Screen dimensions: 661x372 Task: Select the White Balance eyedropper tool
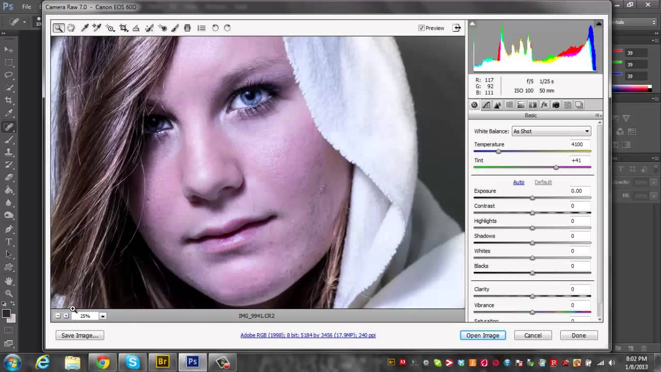(85, 28)
